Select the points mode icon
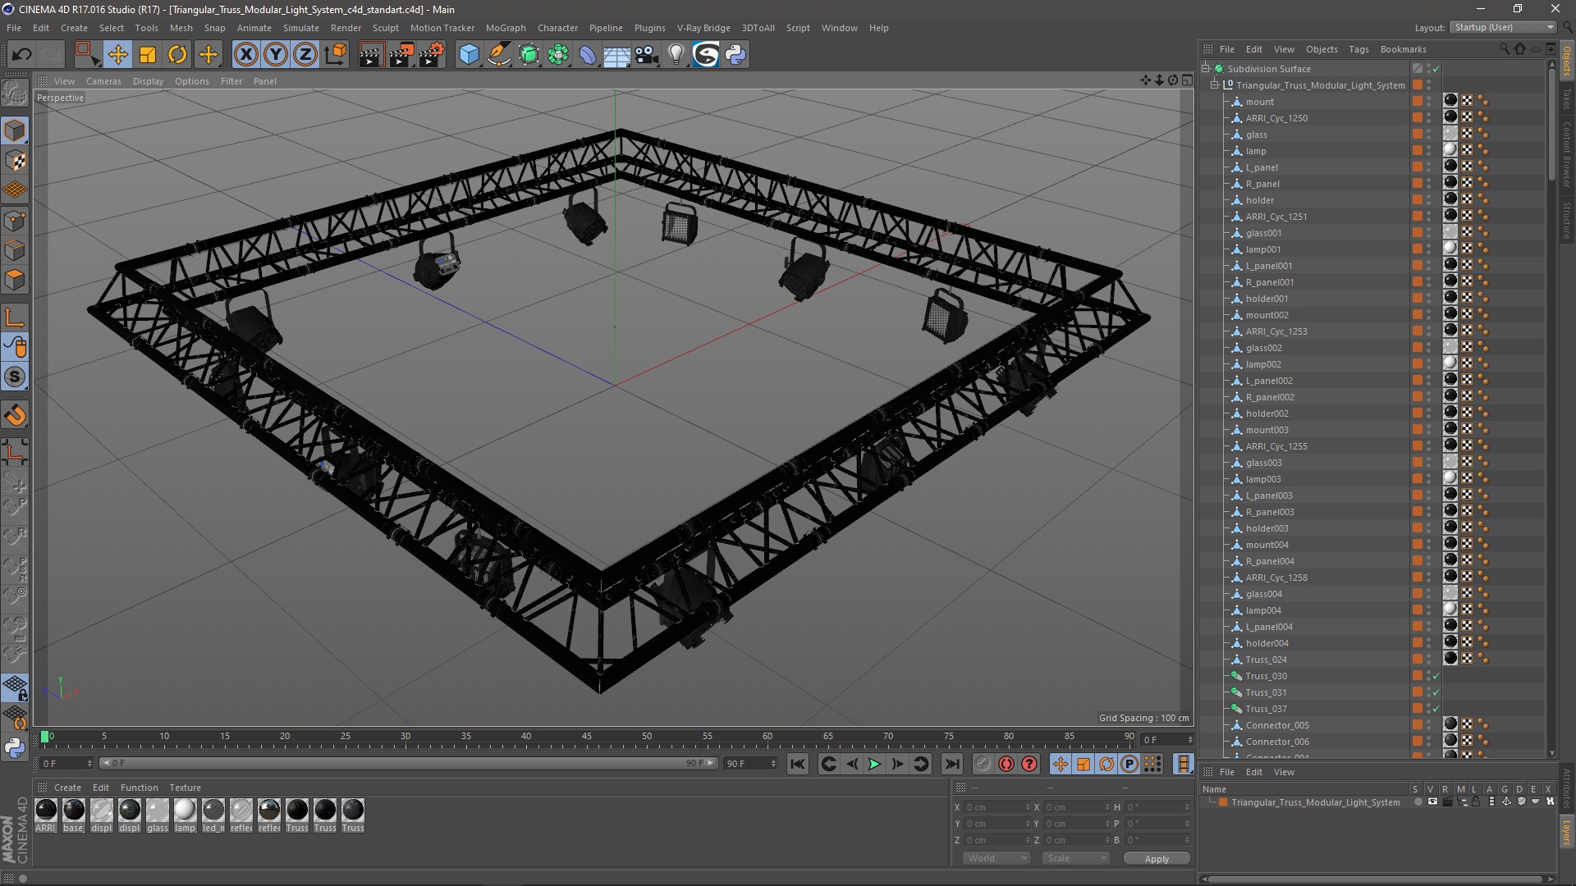This screenshot has width=1576, height=886. click(15, 221)
